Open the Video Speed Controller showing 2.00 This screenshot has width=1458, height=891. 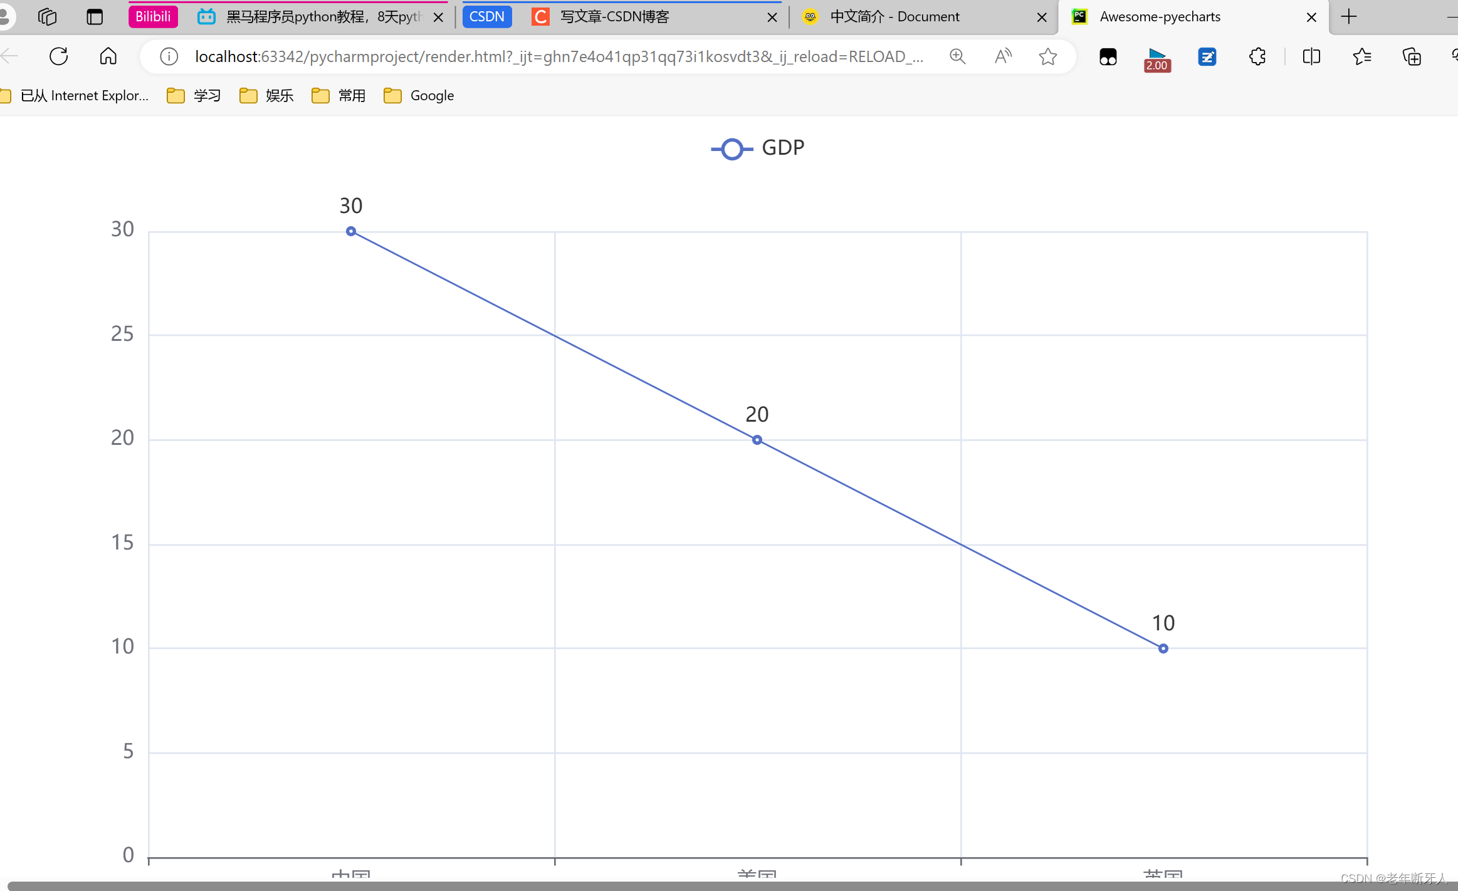[1156, 57]
